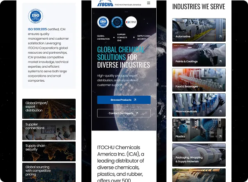
Task: Select the Global import/export distribution tile
Action: click(x=49, y=109)
